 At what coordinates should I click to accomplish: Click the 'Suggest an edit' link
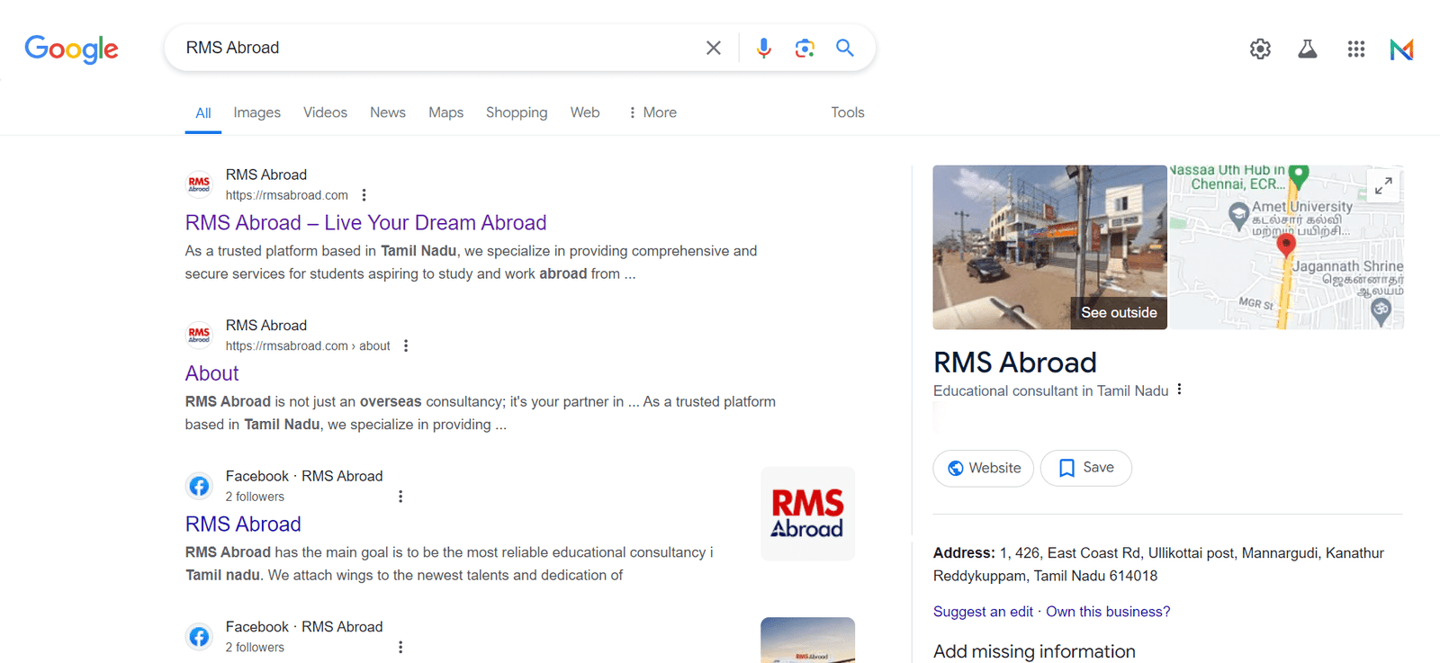pyautogui.click(x=983, y=612)
